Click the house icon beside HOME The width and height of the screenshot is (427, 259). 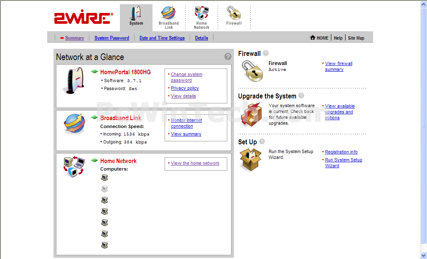[x=313, y=38]
